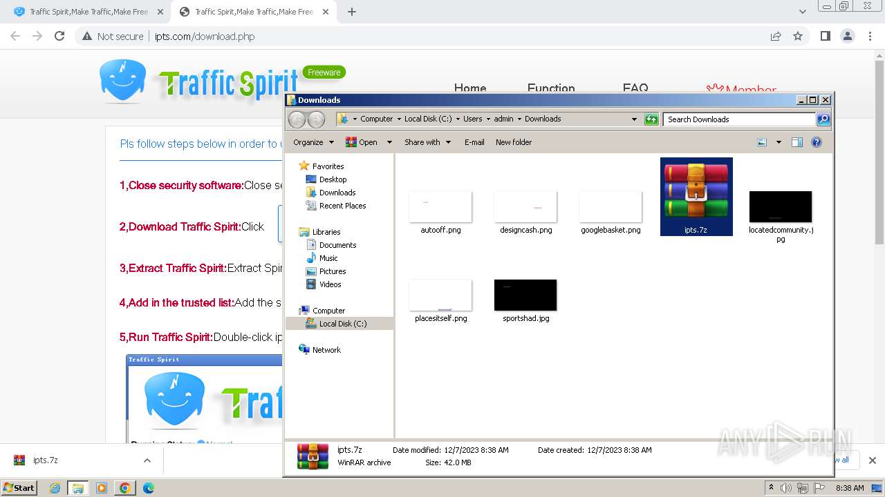This screenshot has width=885, height=497.
Task: Select Computer in the navigation pane
Action: (x=328, y=311)
